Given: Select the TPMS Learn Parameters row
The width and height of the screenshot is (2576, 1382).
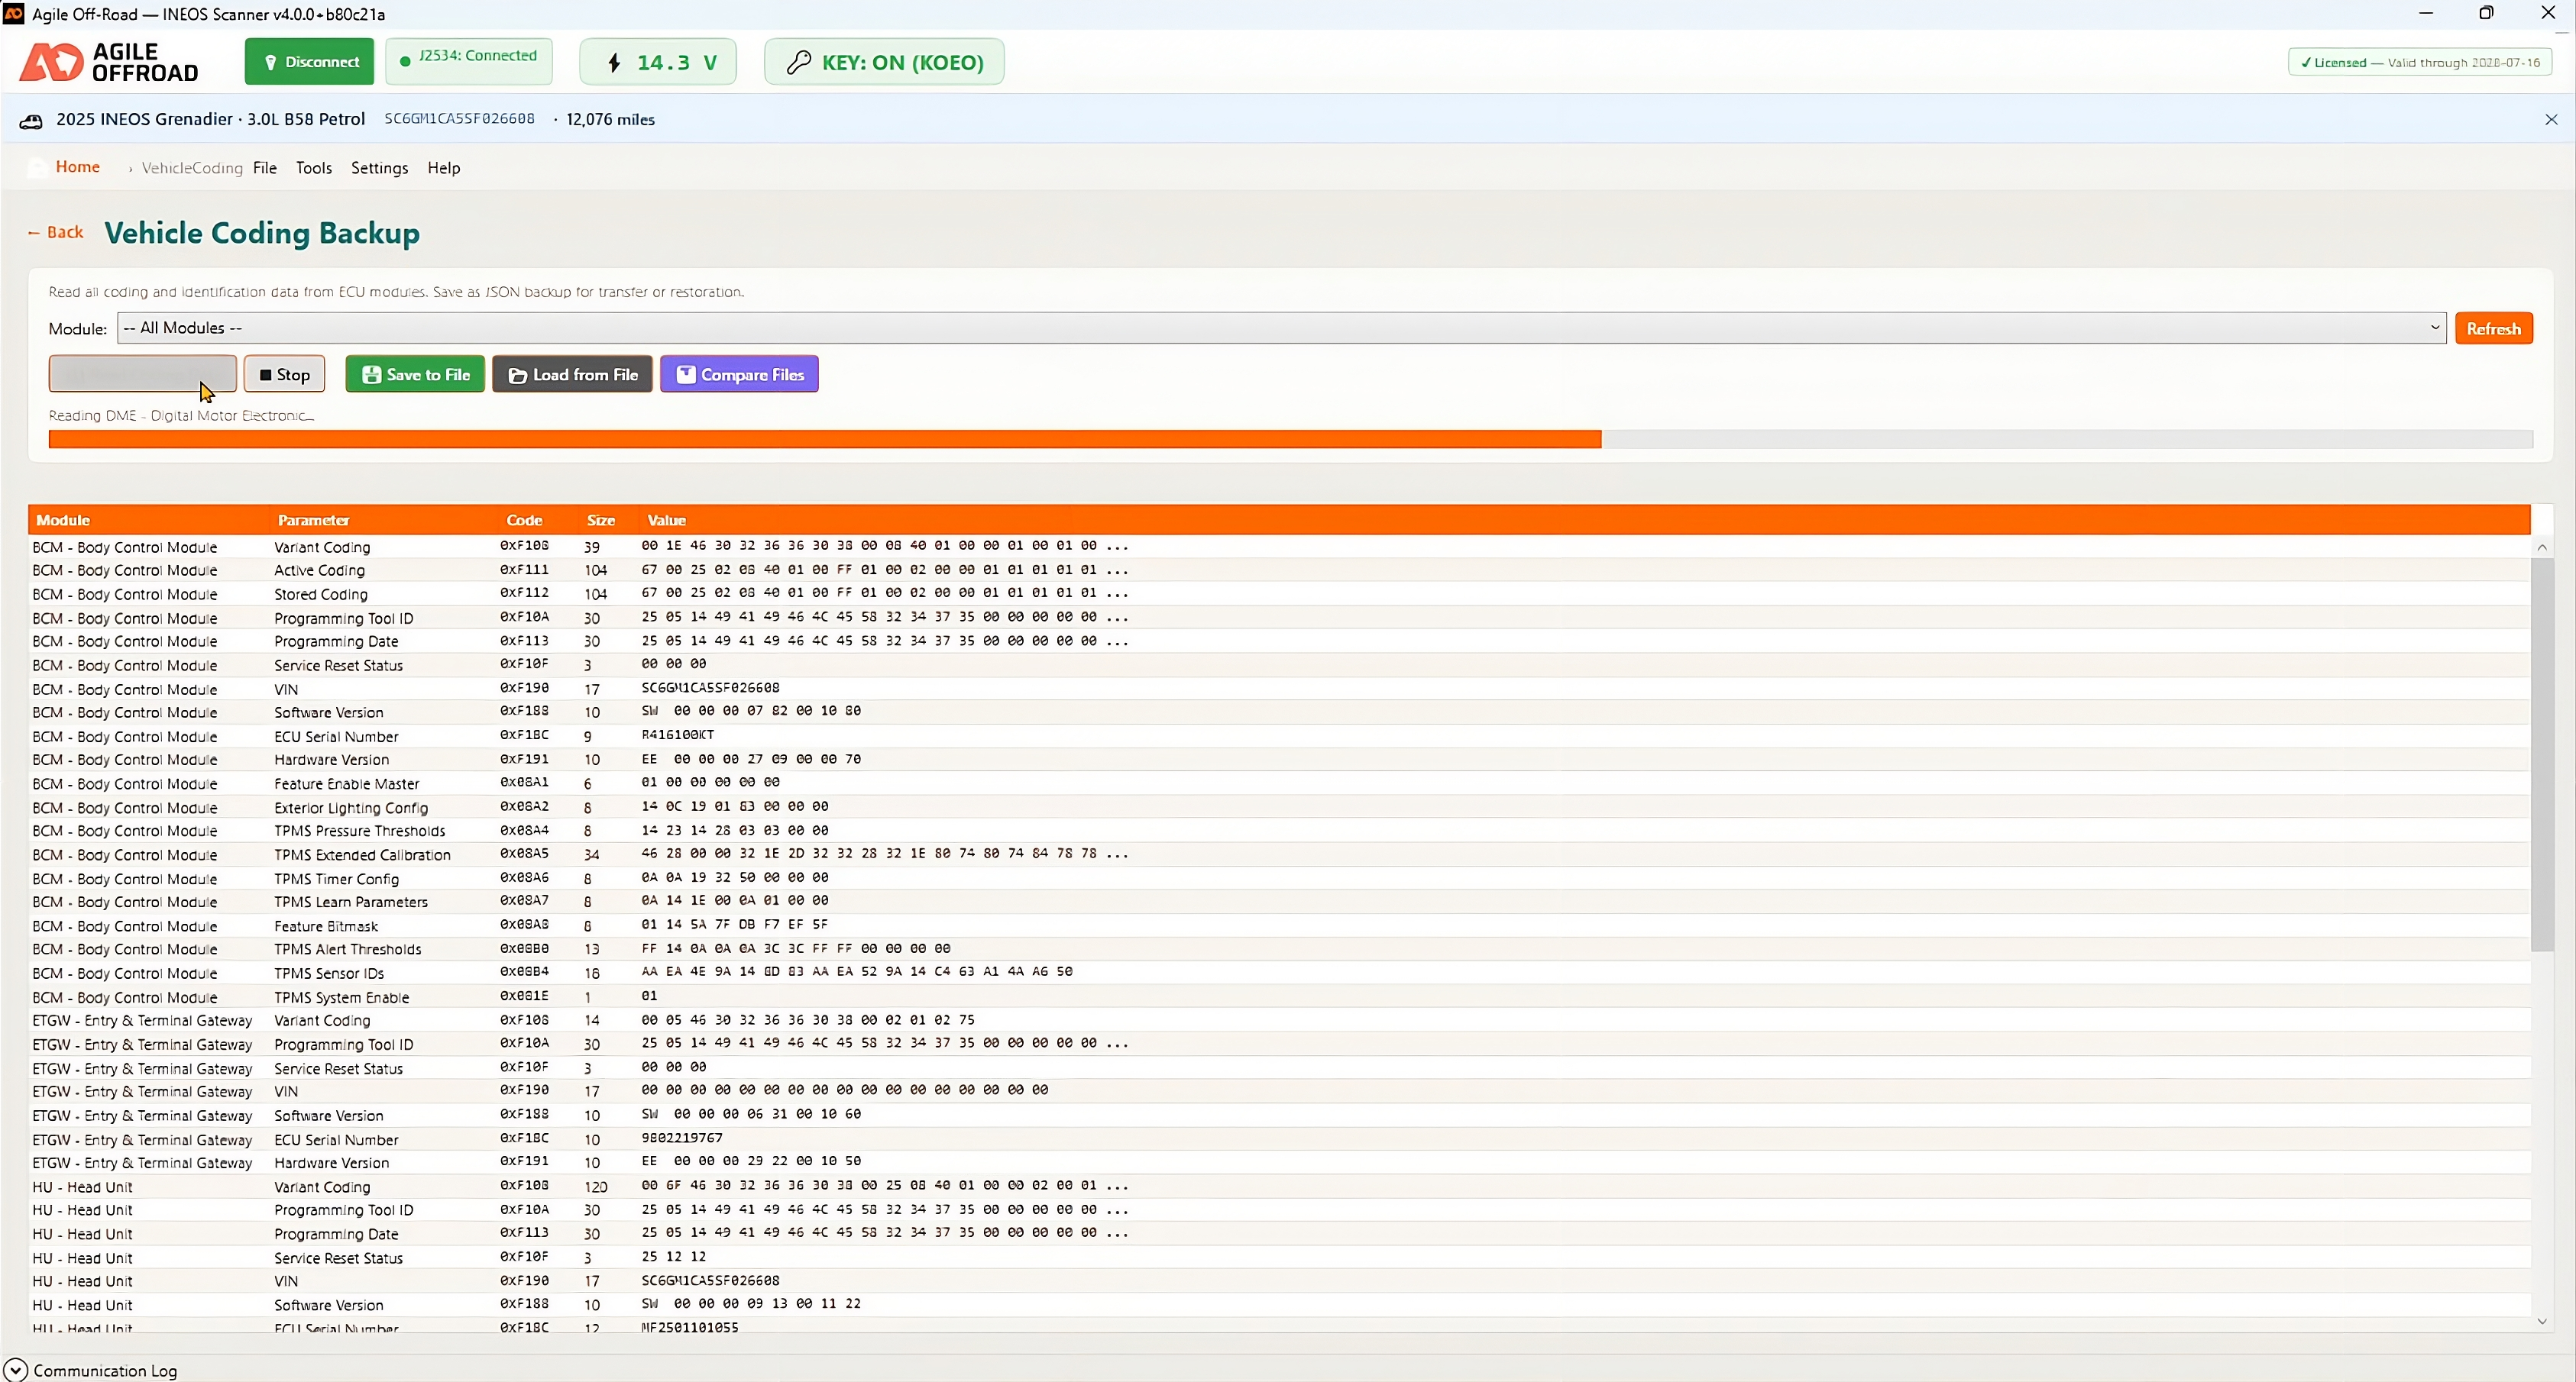Looking at the screenshot, I should click(x=1280, y=901).
